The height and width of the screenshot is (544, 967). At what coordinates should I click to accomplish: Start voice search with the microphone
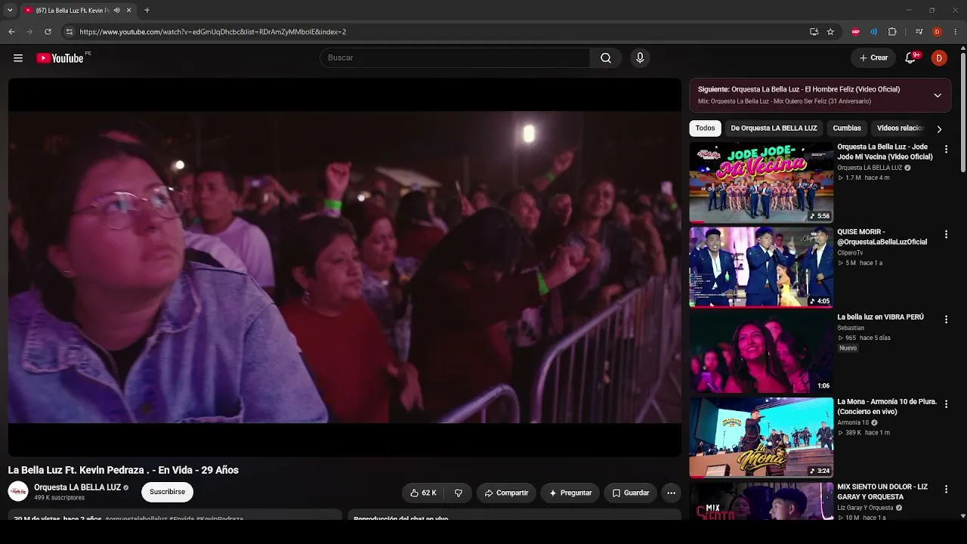[640, 58]
